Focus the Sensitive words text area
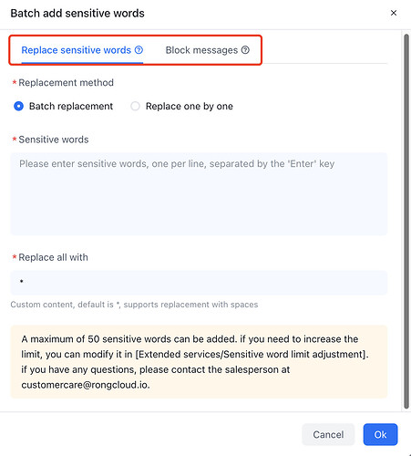This screenshot has height=456, width=411. pyautogui.click(x=199, y=193)
